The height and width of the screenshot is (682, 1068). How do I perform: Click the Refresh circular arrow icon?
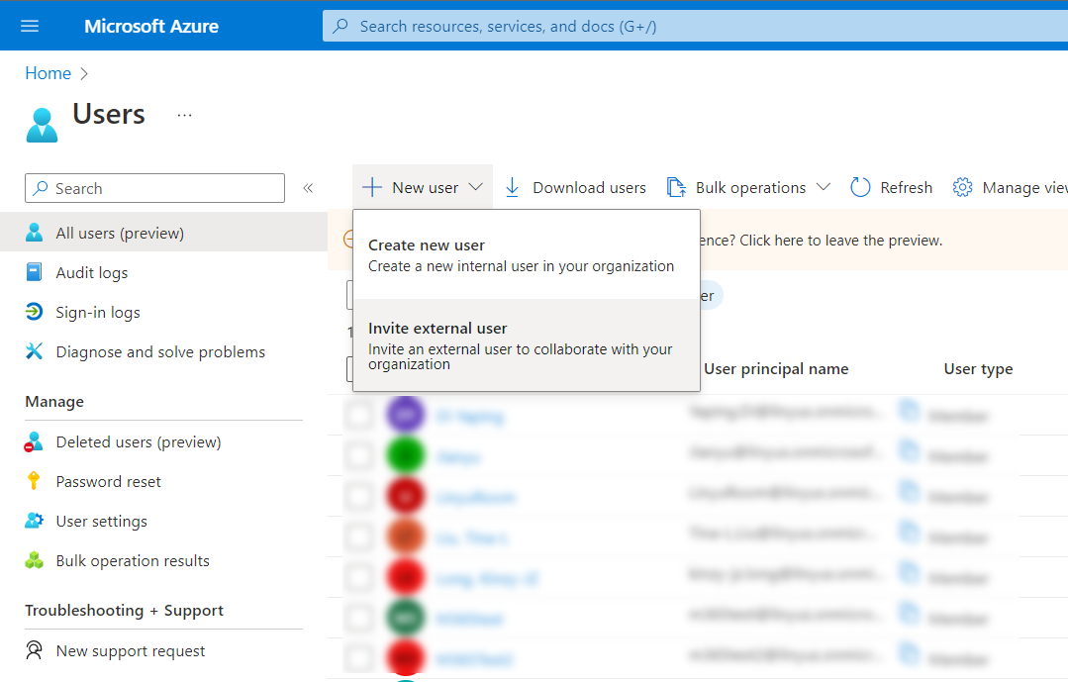click(x=860, y=187)
